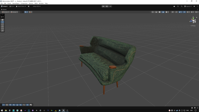Open Unity search magnifier icon
The height and width of the screenshot is (112, 199).
point(182,6)
